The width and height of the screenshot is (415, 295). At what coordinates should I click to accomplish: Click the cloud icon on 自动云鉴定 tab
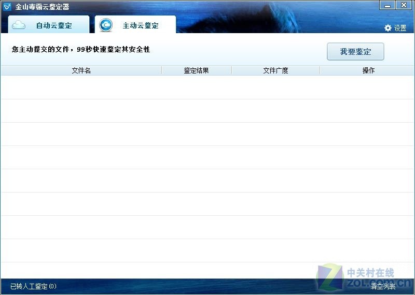19,25
